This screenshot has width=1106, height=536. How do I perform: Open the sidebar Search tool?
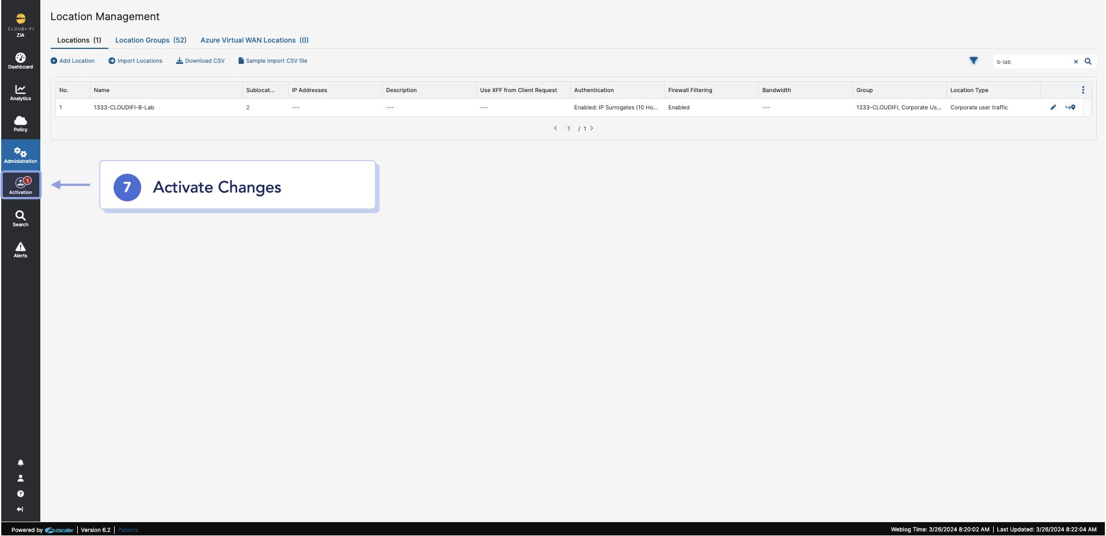pos(20,218)
